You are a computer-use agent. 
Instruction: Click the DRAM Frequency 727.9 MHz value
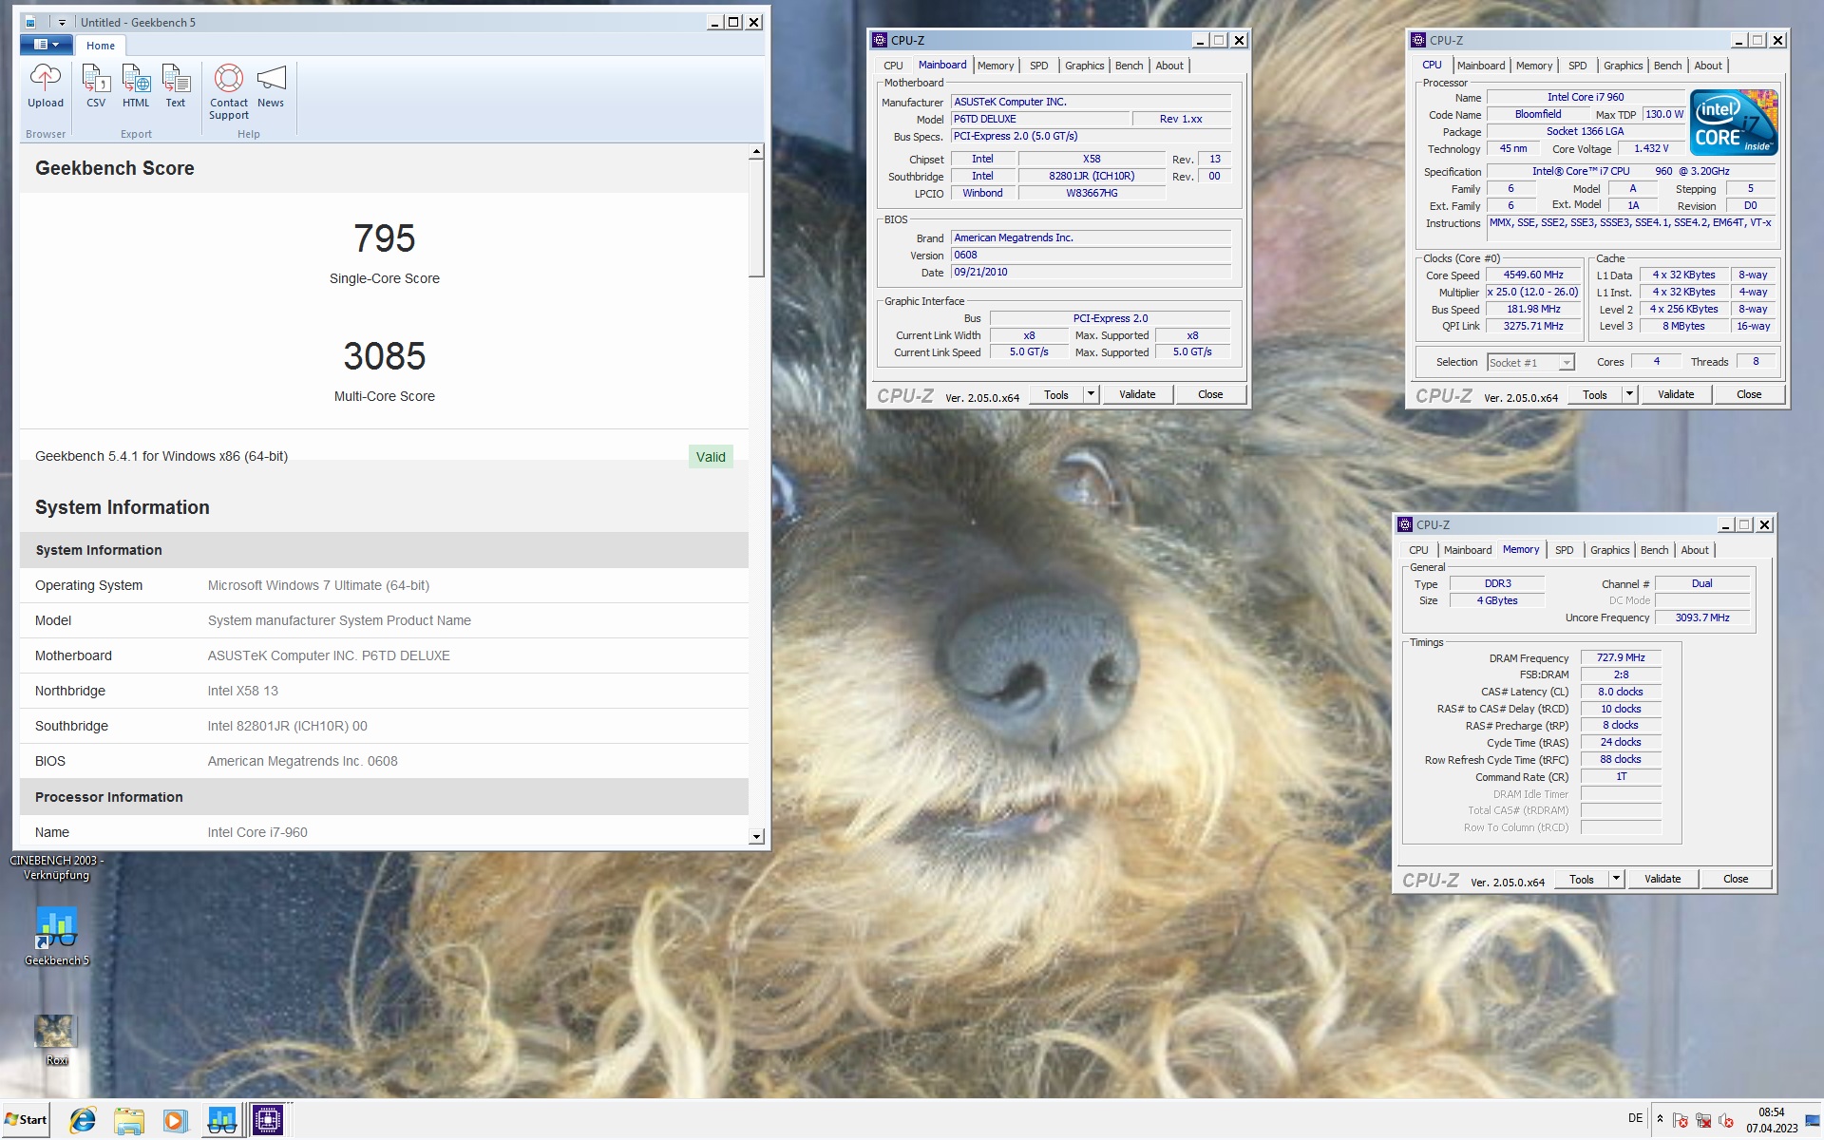tap(1621, 657)
